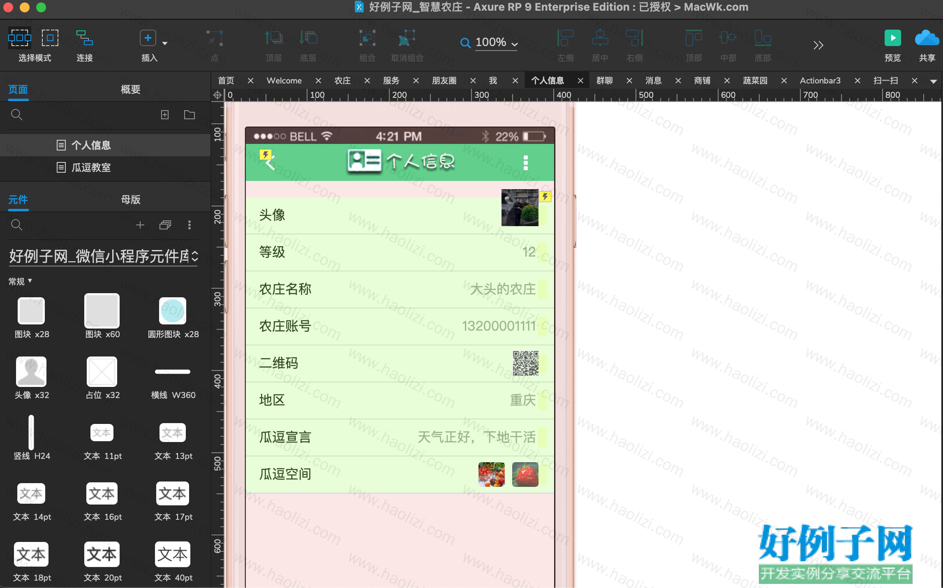
Task: Switch to the 元件 libraries tab
Action: click(18, 199)
